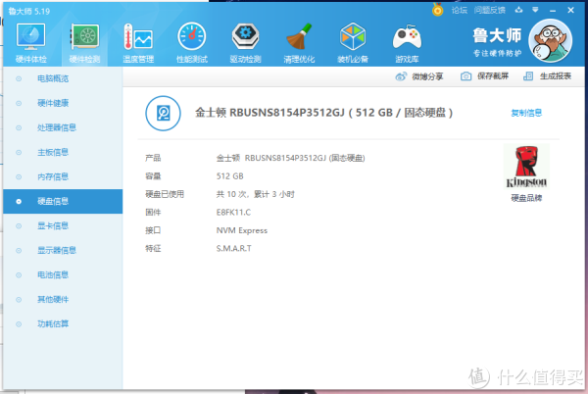Click the Weibo icon next to 微博分享
588x394 pixels.
point(401,76)
